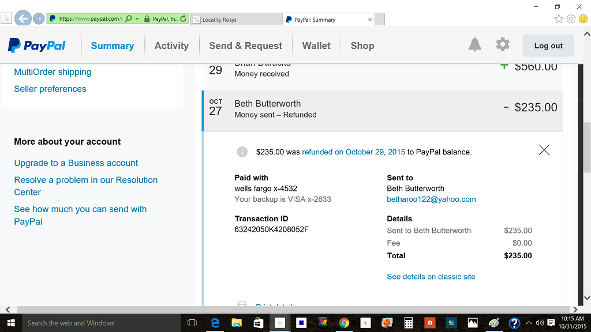This screenshot has width=591, height=332.
Task: Click the horizontal scroll right arrow
Action: [575, 310]
